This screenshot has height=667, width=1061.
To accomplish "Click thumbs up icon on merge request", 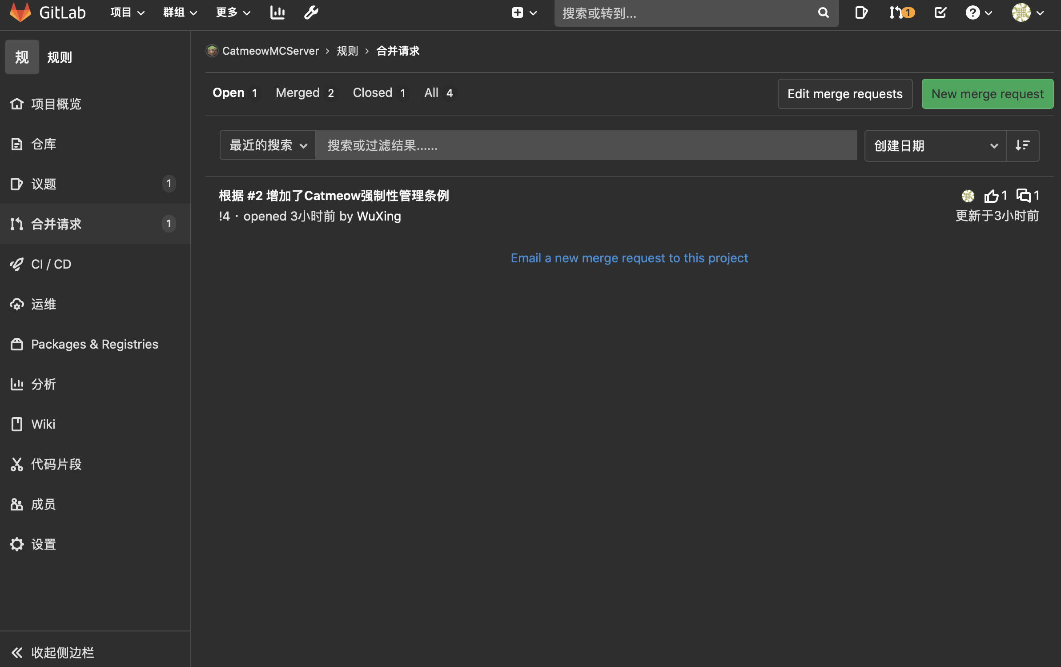I will click(x=991, y=196).
